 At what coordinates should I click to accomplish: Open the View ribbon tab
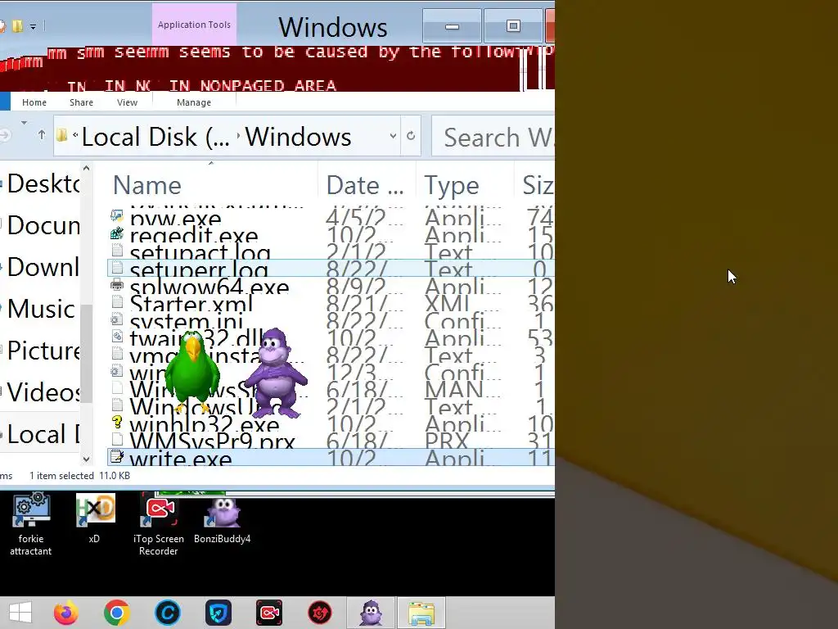pyautogui.click(x=127, y=102)
